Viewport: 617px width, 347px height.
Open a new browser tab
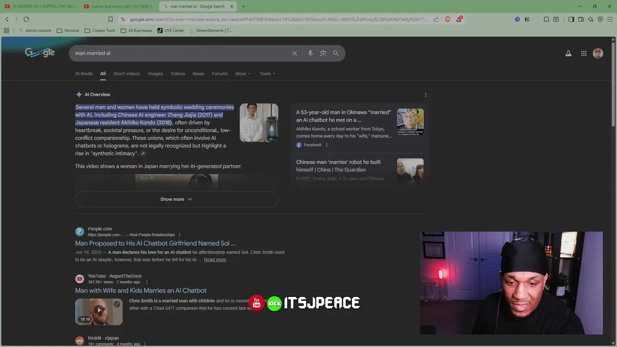click(x=243, y=6)
